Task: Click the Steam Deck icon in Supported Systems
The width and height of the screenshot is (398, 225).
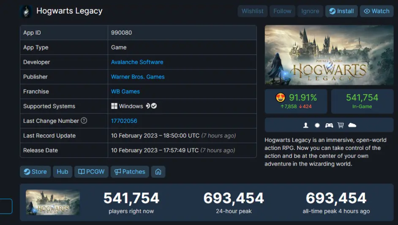Action: coord(148,106)
